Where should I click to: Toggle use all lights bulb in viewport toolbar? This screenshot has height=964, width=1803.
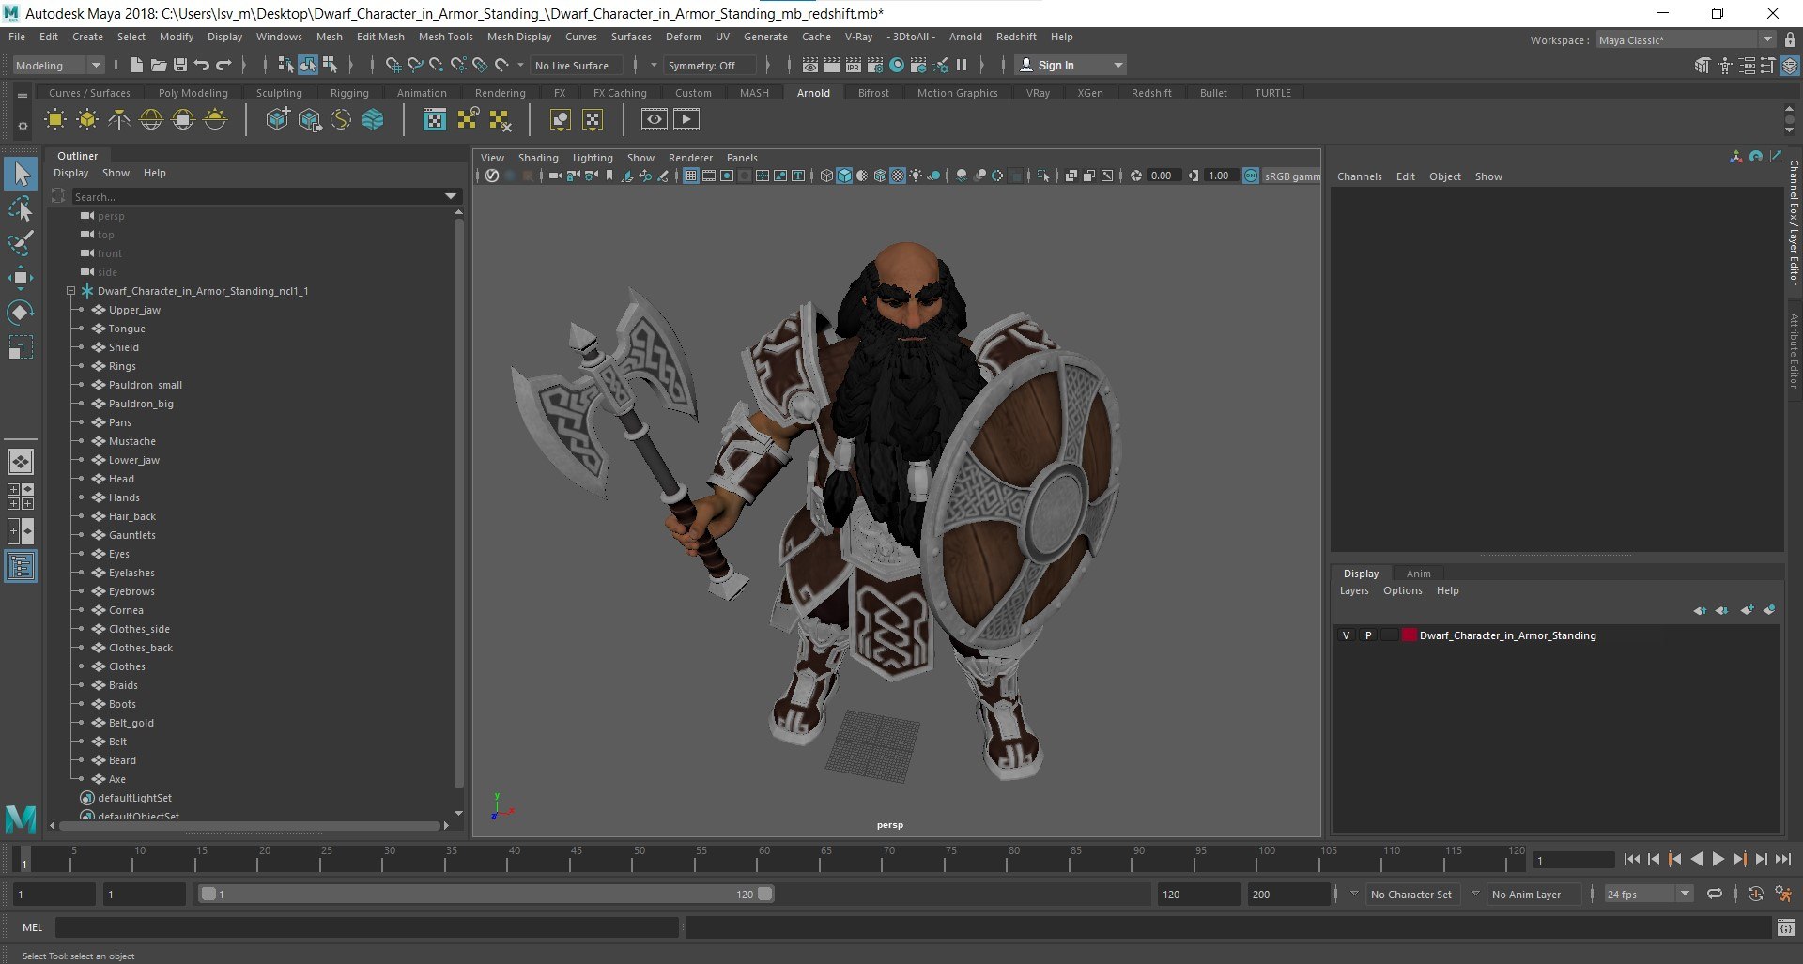tap(916, 176)
